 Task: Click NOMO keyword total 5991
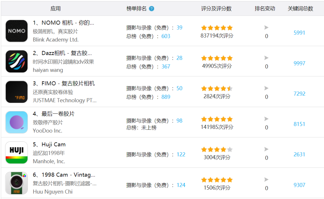[299, 33]
